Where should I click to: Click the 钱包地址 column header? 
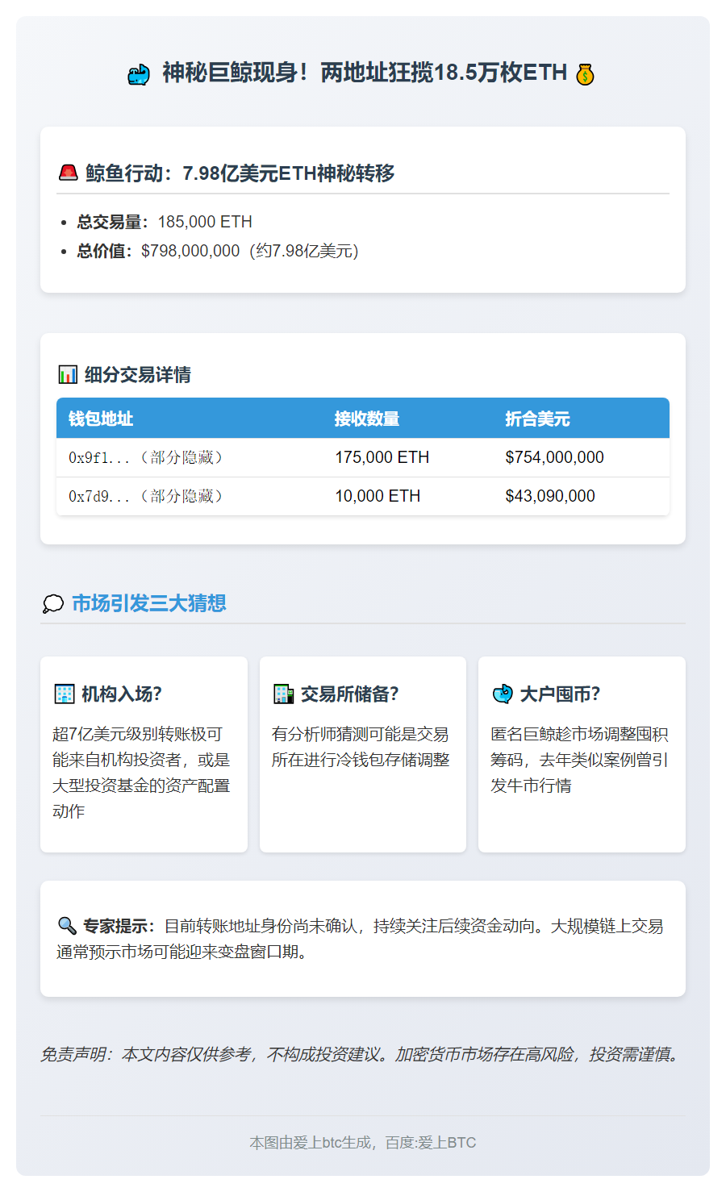101,419
